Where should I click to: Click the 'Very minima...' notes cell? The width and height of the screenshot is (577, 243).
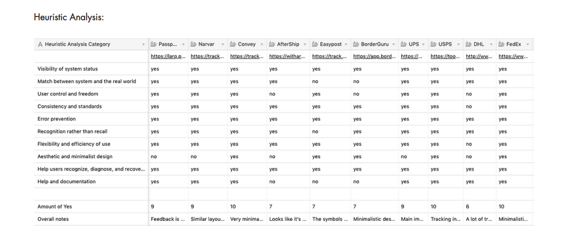click(247, 219)
